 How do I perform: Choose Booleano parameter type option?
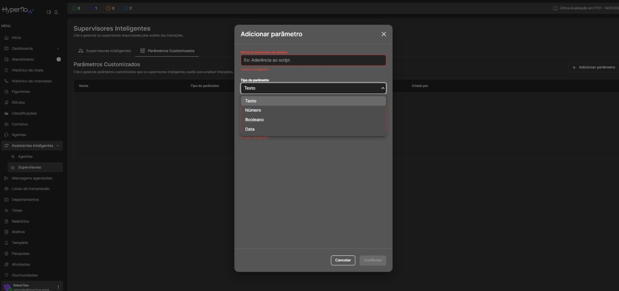click(254, 120)
